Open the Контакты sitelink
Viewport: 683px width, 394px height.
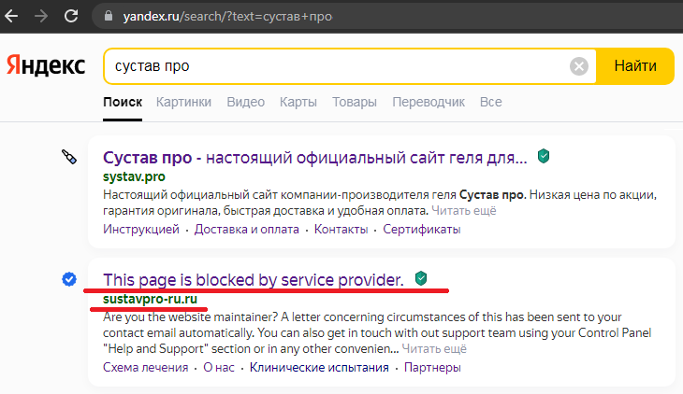[x=341, y=229]
